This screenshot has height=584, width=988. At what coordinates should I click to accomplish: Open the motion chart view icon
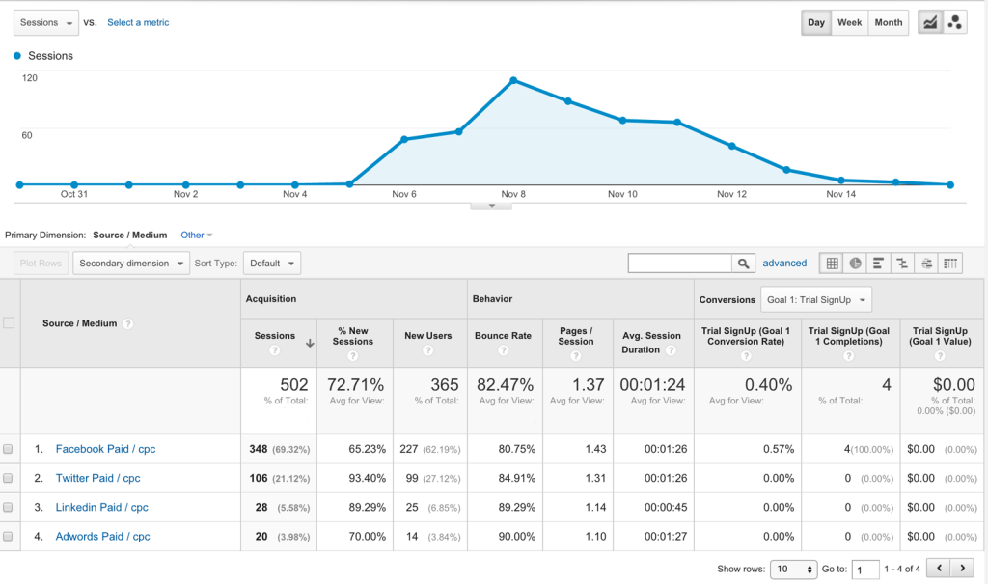pos(954,23)
